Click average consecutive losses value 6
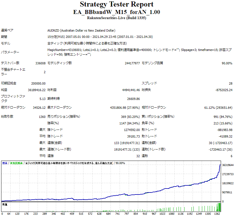Screen dimensions: 235x217 (x=231, y=156)
